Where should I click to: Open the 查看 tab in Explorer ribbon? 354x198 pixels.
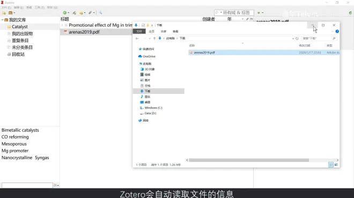click(x=175, y=31)
